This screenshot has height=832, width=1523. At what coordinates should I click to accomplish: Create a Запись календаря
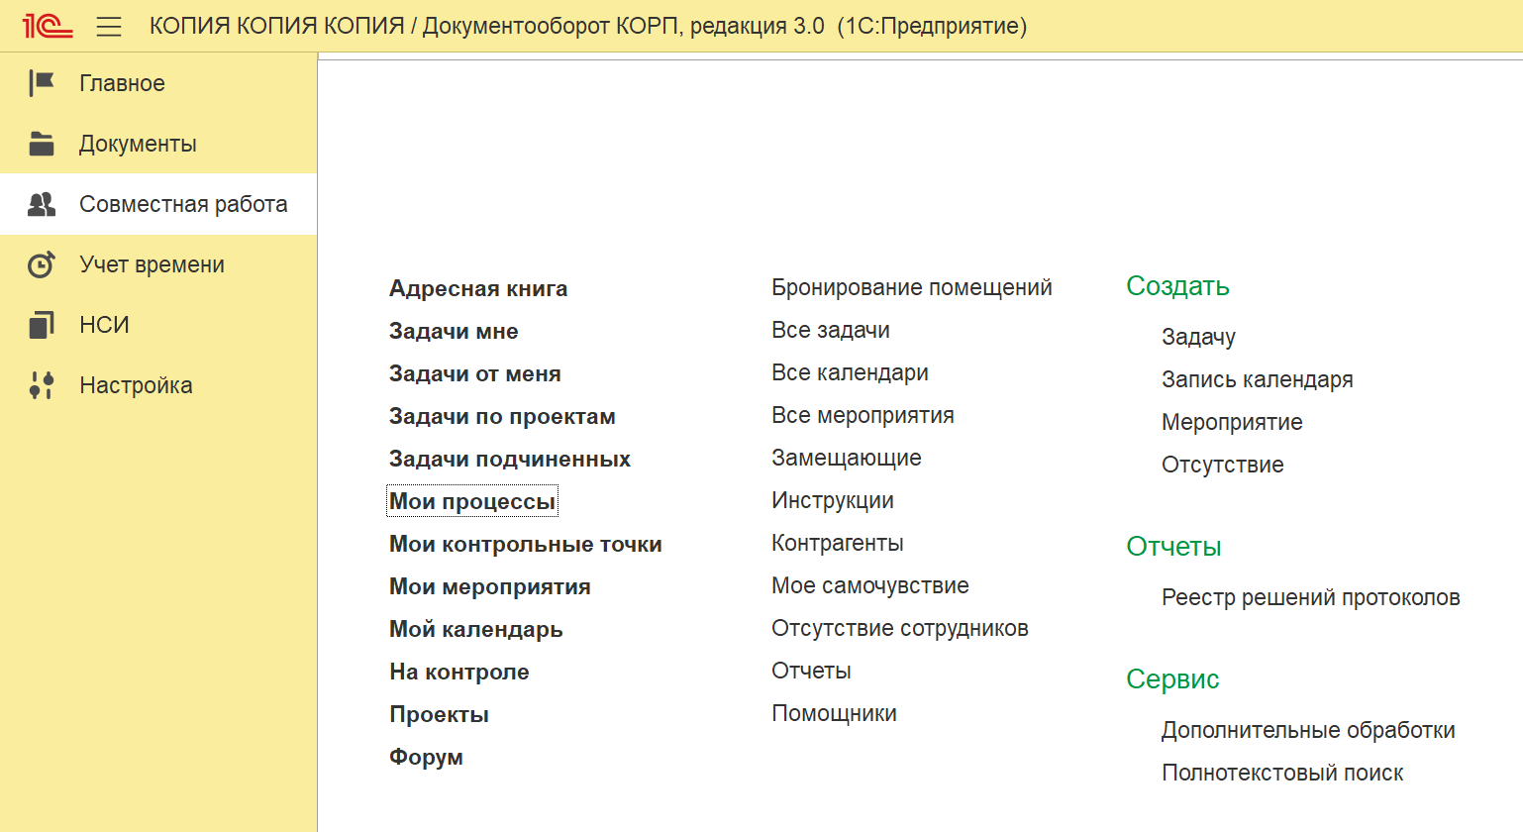coord(1258,379)
